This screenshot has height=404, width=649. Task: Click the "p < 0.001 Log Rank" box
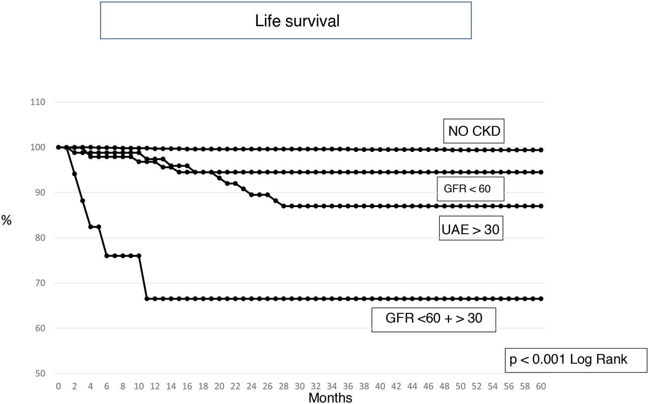click(x=575, y=360)
